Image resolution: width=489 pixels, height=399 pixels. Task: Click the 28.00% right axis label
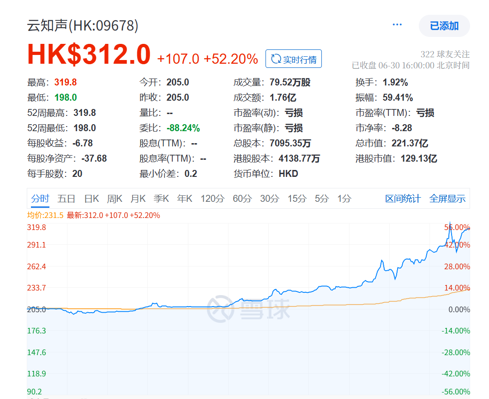(457, 267)
